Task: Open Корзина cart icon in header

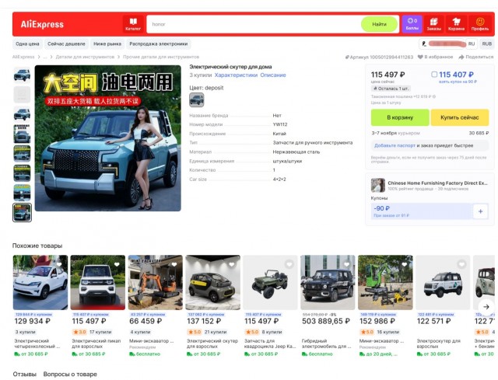Action: (x=456, y=24)
